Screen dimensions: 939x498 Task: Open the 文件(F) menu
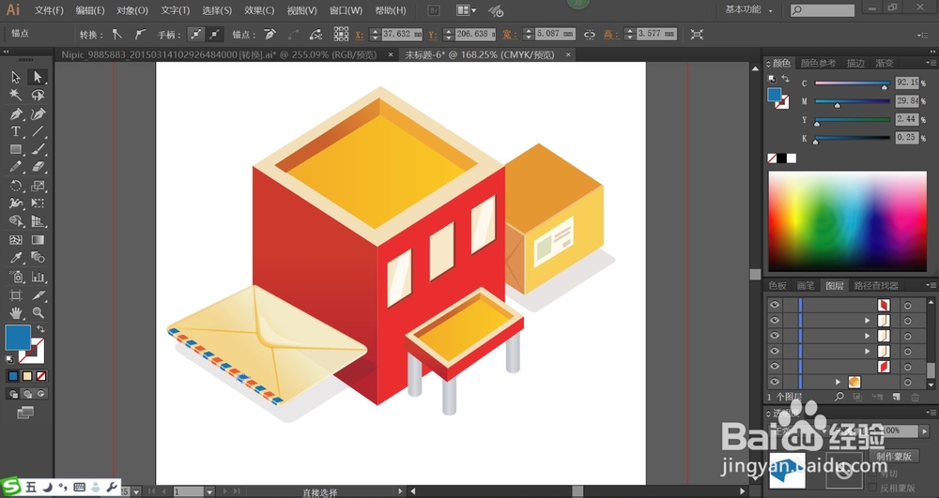pyautogui.click(x=49, y=10)
